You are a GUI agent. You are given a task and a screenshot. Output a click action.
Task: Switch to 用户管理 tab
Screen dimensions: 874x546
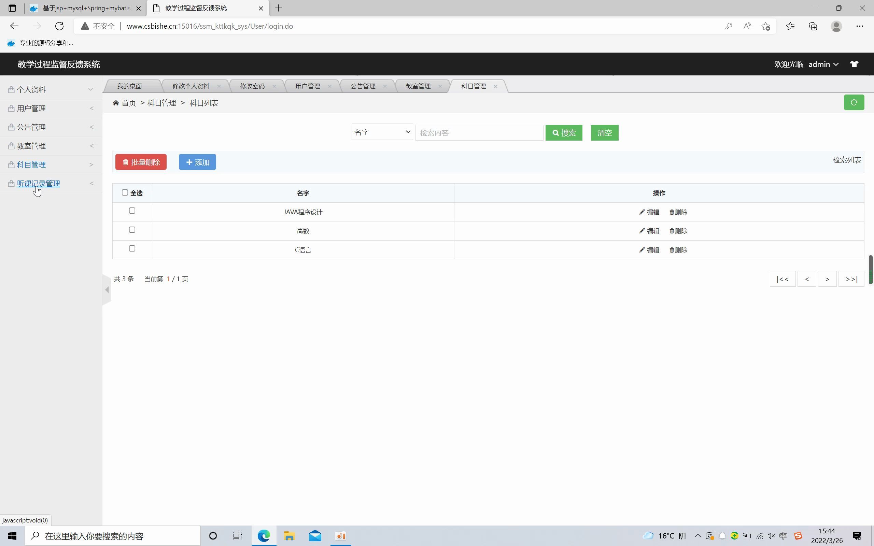[x=307, y=86]
